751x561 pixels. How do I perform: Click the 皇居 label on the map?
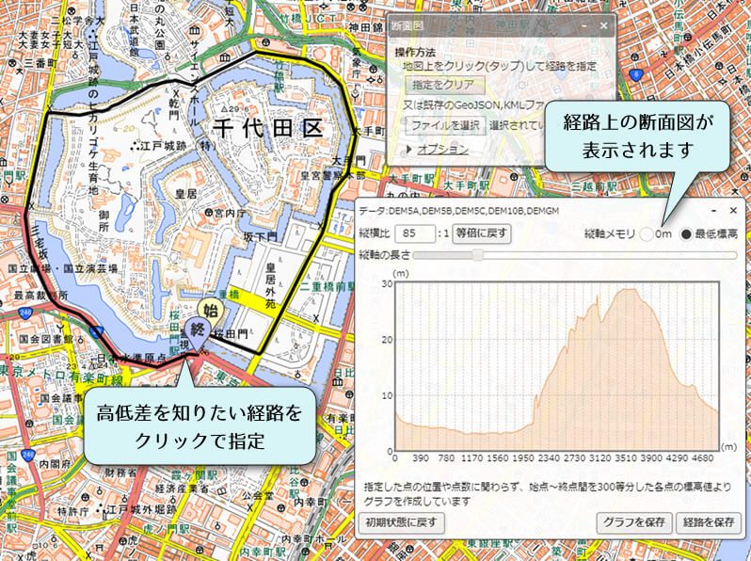tap(185, 194)
